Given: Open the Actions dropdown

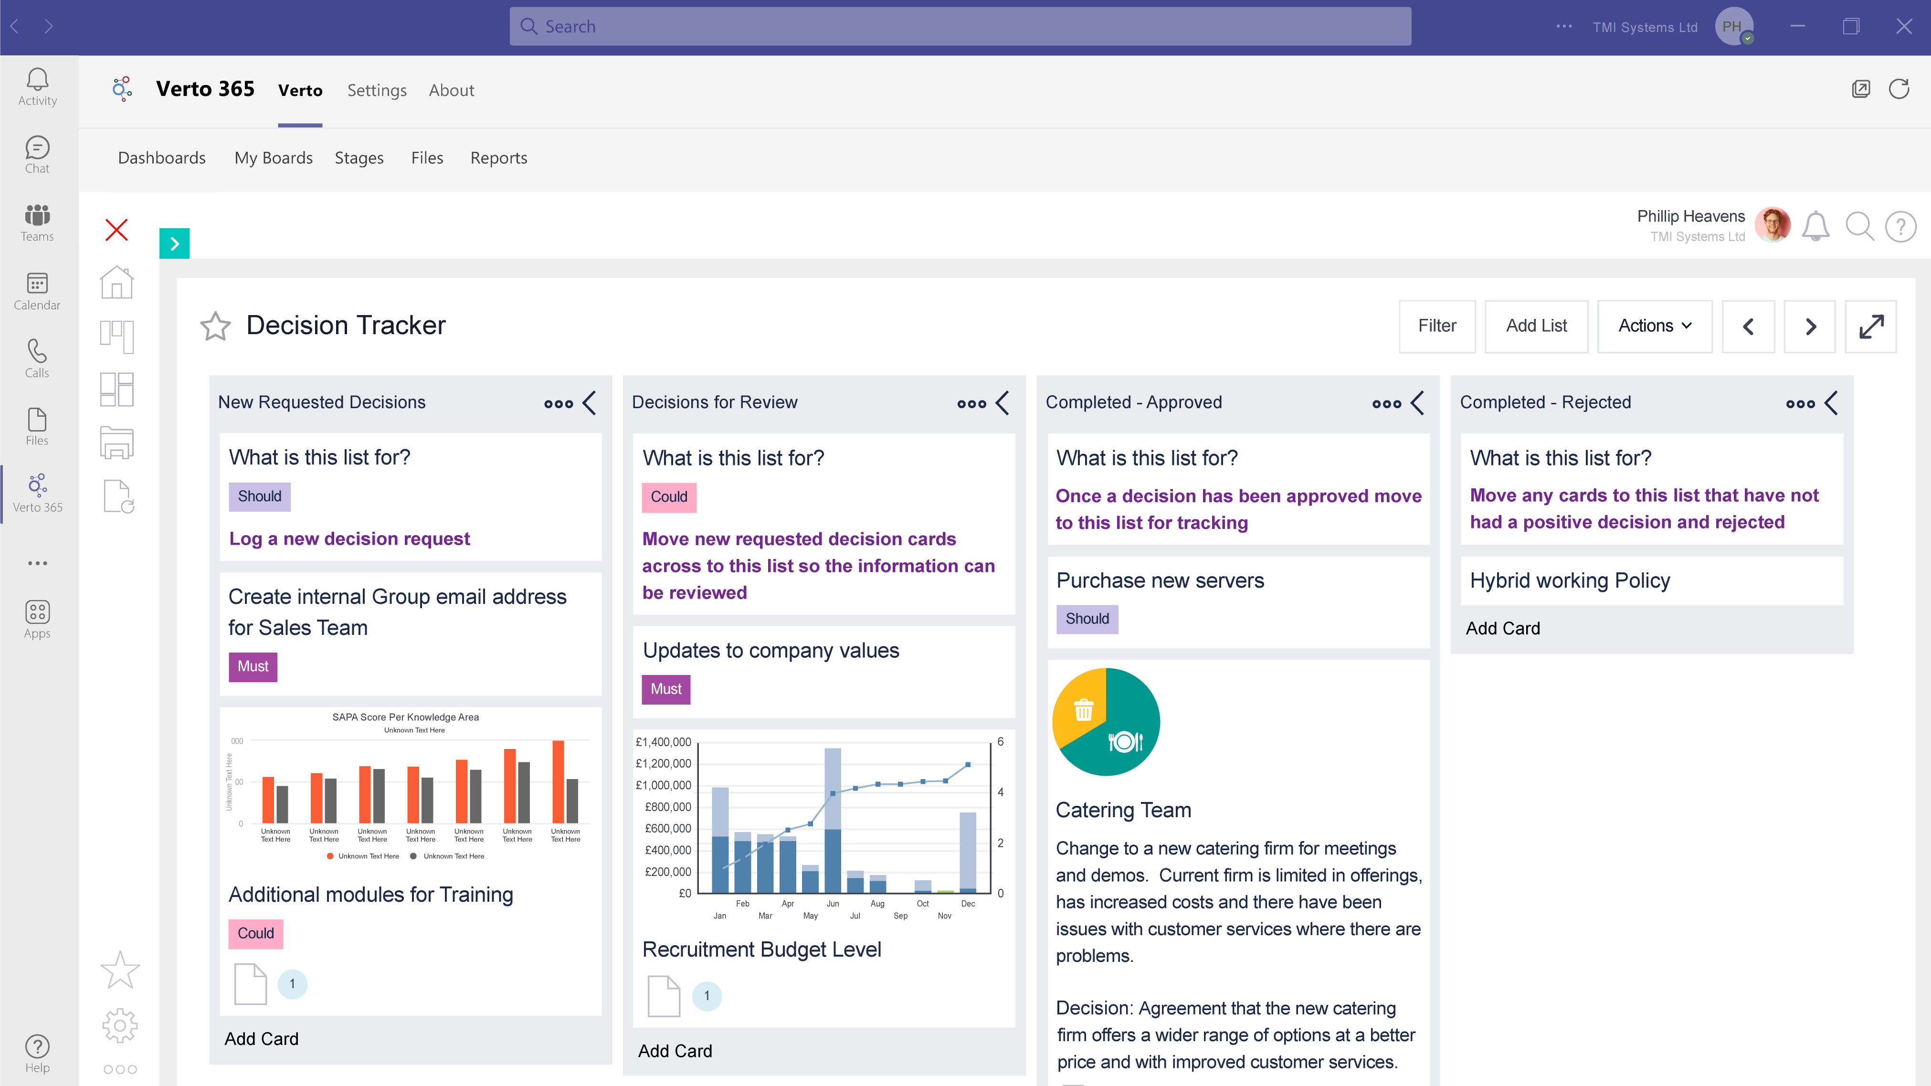Looking at the screenshot, I should coord(1655,326).
